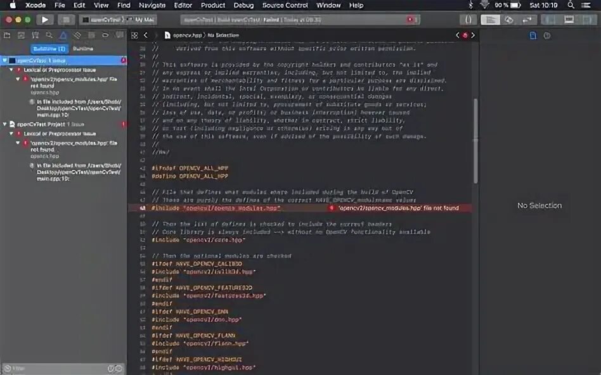This screenshot has height=375, width=601.
Task: Collapse the openCvTest 1 issue group
Action: 4,61
